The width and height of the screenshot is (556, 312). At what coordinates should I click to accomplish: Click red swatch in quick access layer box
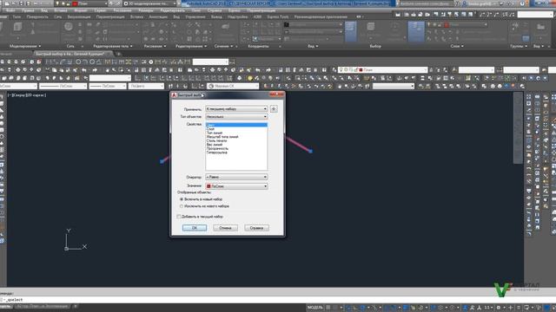(x=75, y=3)
